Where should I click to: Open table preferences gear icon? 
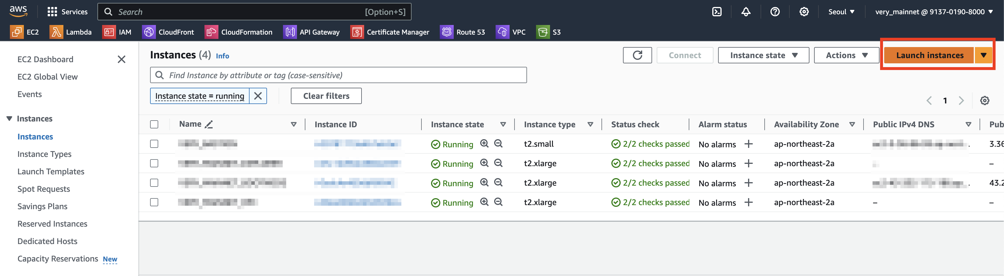[x=985, y=101]
